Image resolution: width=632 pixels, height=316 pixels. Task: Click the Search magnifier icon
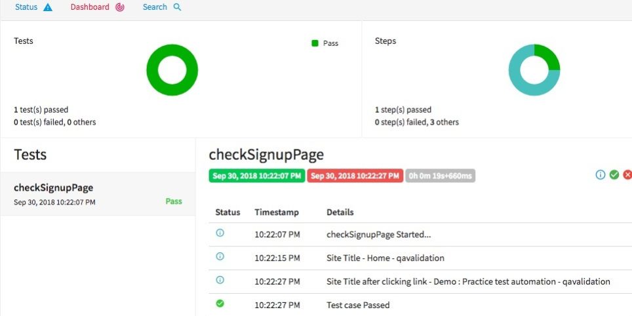[x=177, y=7]
